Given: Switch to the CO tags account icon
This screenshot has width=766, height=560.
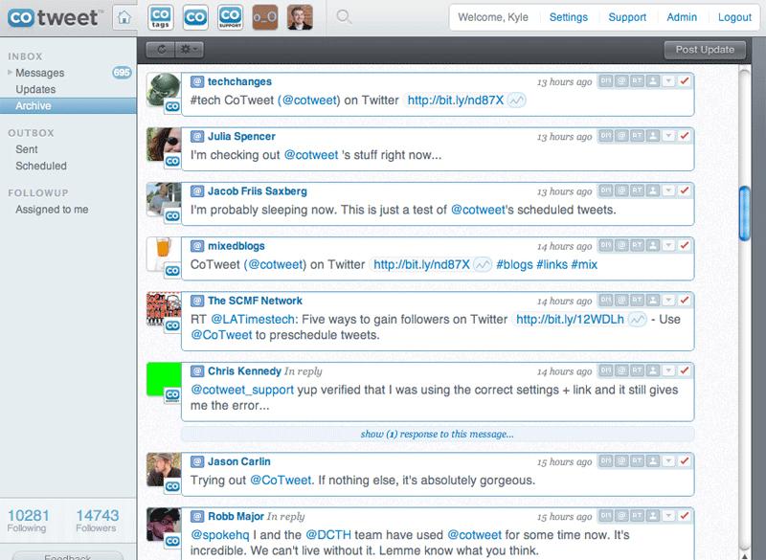Looking at the screenshot, I should pyautogui.click(x=160, y=17).
